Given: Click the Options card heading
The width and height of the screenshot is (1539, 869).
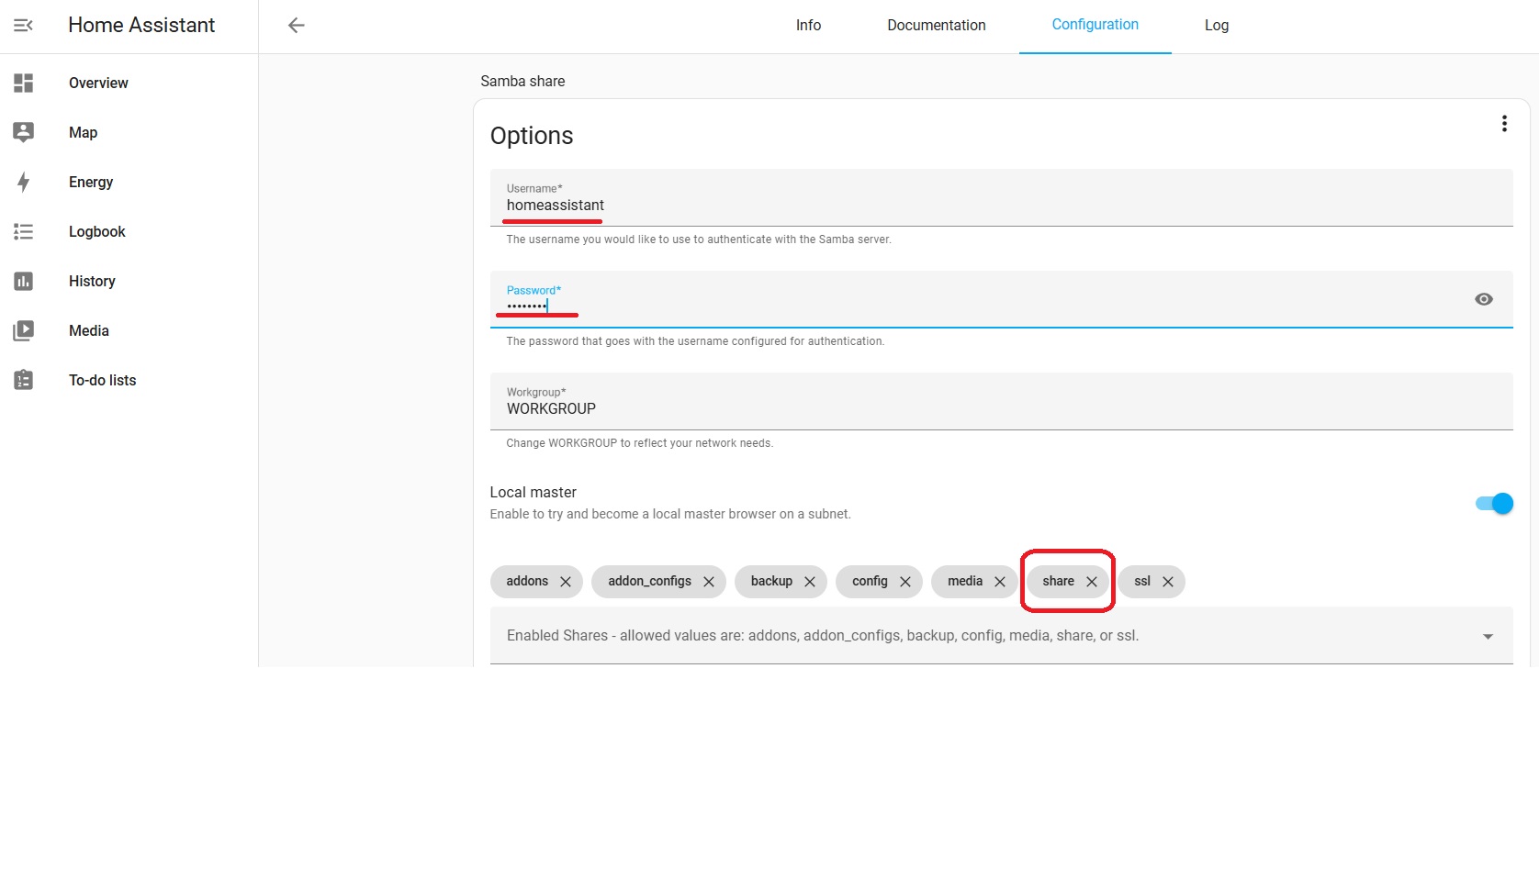Looking at the screenshot, I should point(532,136).
